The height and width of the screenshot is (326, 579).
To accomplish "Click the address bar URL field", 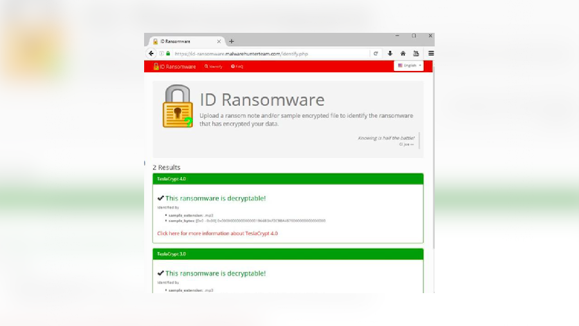I will [x=271, y=53].
